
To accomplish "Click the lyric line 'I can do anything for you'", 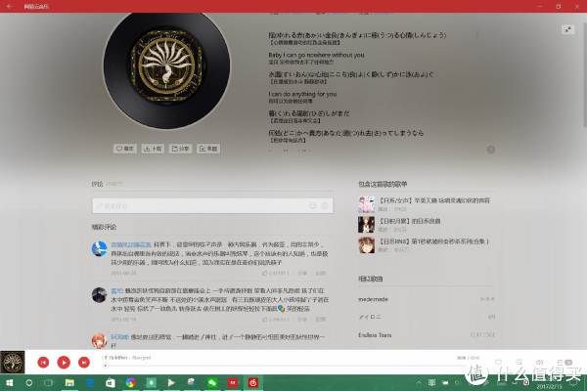I will point(302,94).
